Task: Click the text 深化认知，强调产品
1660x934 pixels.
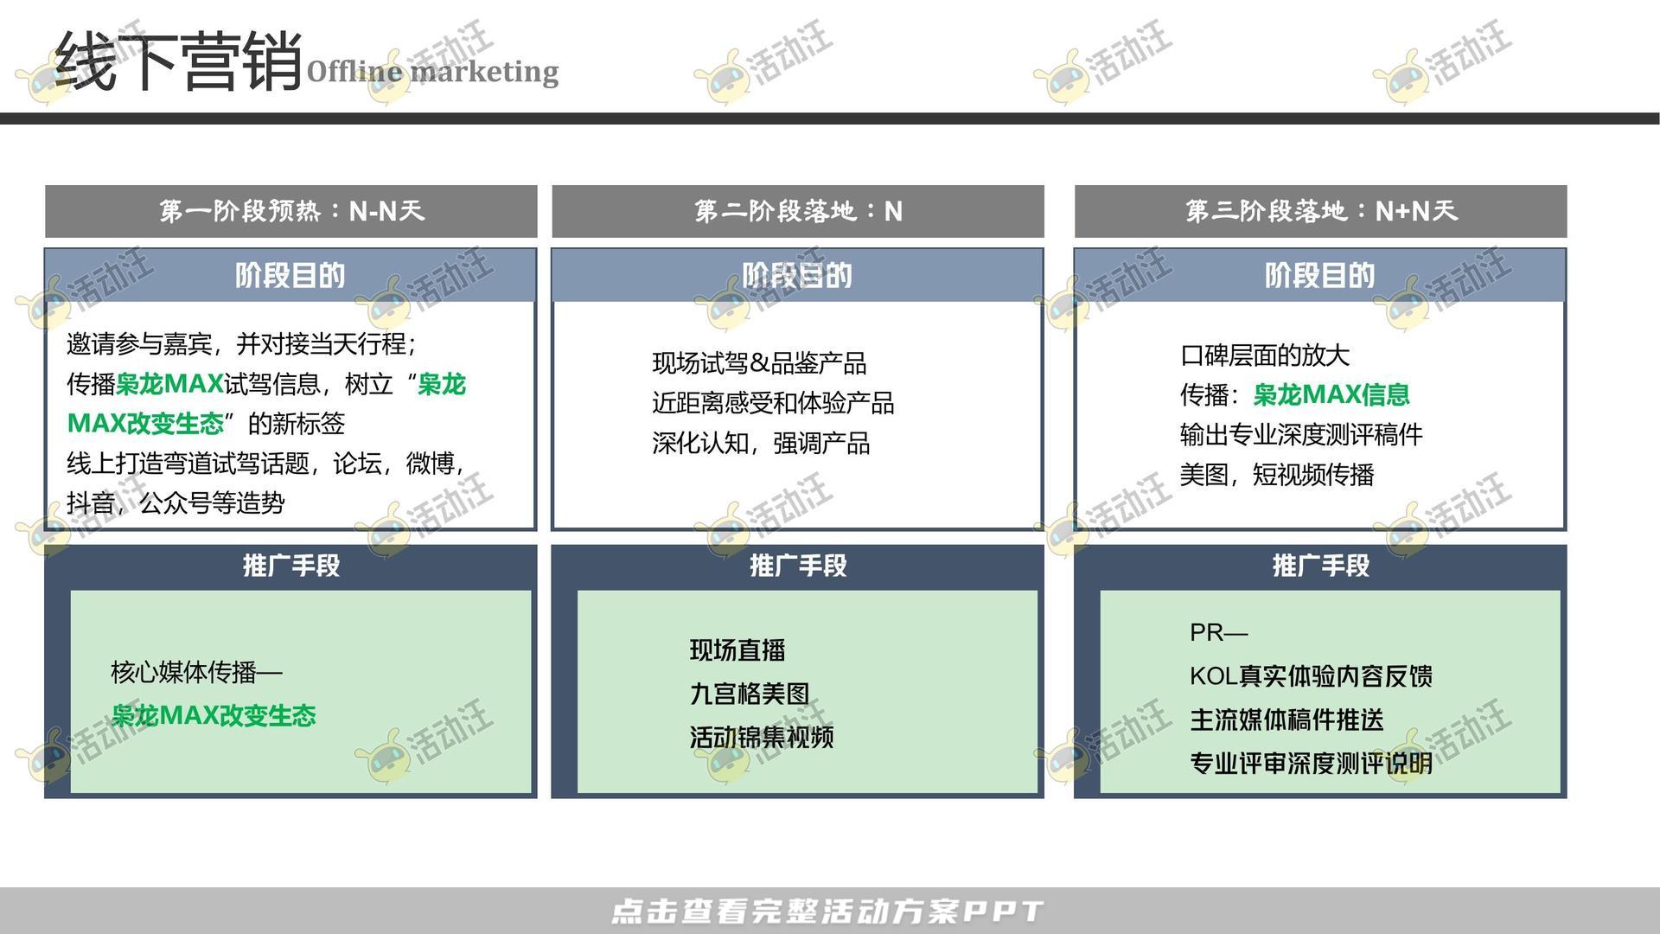Action: 761,444
